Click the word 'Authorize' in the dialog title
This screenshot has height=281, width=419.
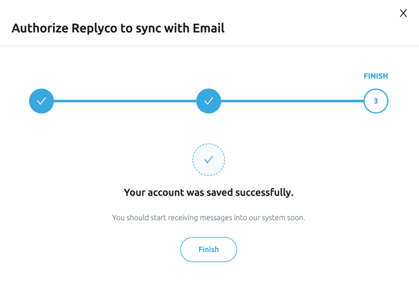[x=40, y=28]
